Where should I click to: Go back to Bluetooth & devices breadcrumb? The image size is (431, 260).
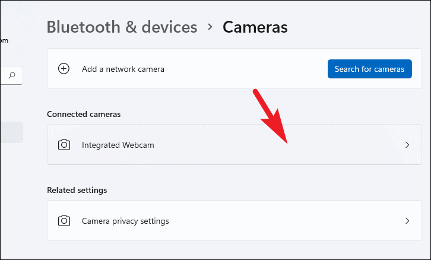coord(122,27)
